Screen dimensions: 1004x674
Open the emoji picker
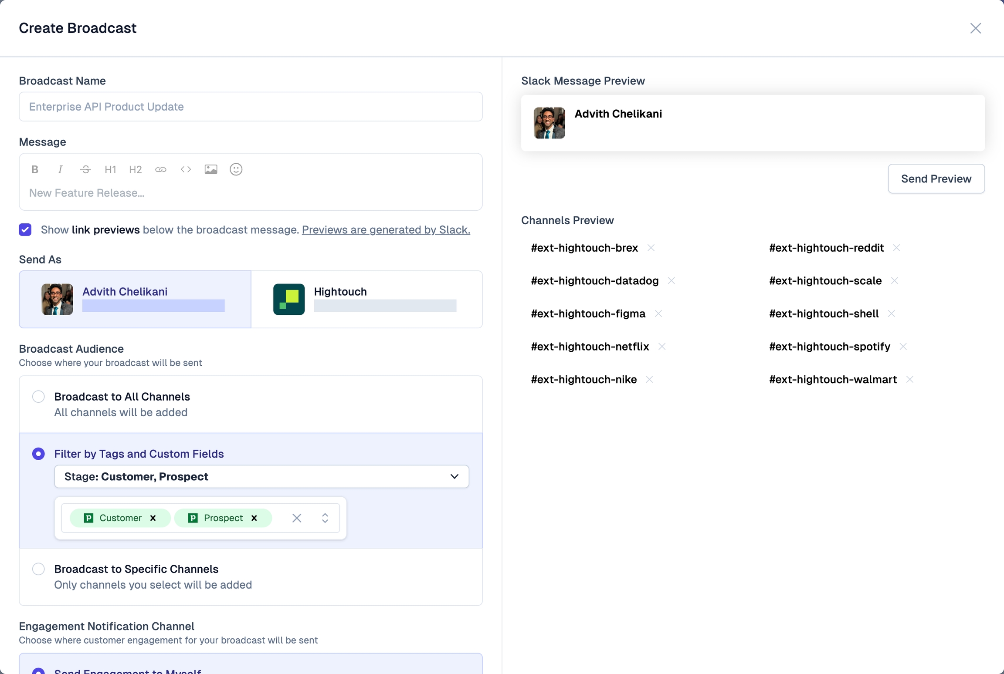click(x=236, y=169)
